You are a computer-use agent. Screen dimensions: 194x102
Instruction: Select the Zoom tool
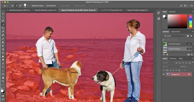click(x=3, y=81)
